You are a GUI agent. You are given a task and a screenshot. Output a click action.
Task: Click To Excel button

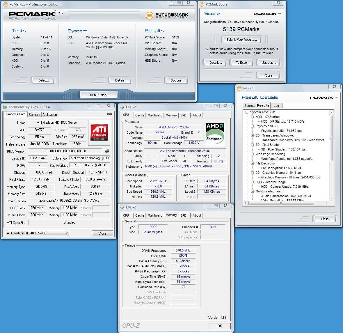coord(241,63)
